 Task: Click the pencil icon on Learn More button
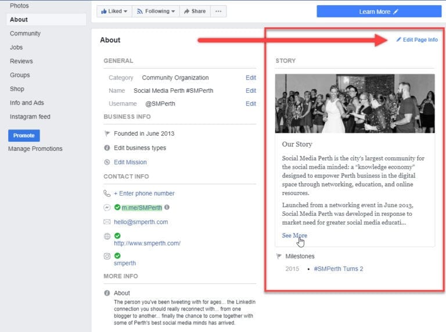coord(395,12)
